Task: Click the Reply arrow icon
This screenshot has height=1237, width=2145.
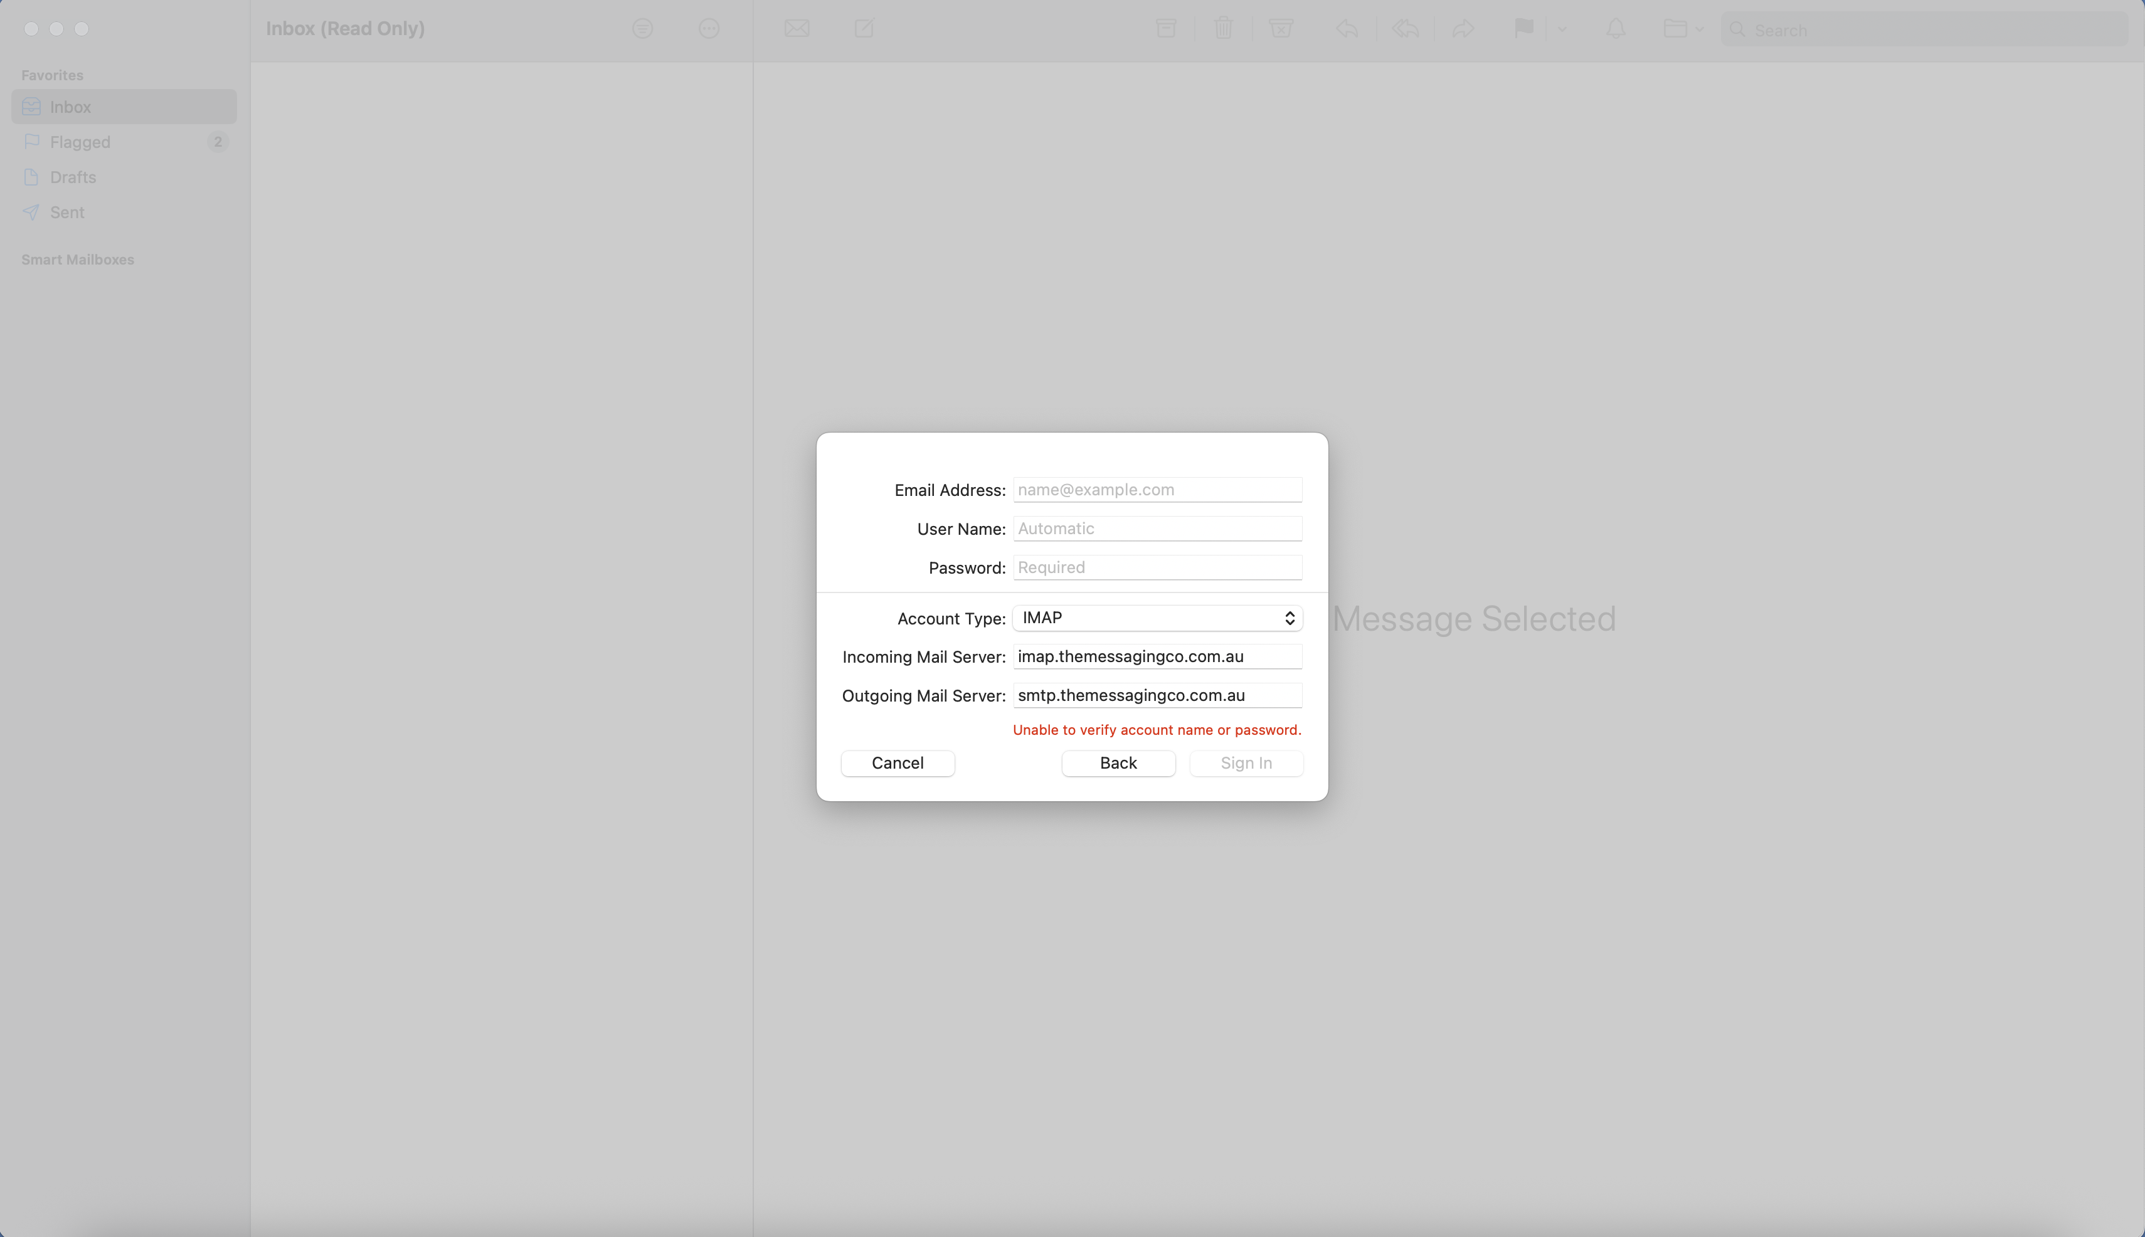Action: click(1347, 29)
